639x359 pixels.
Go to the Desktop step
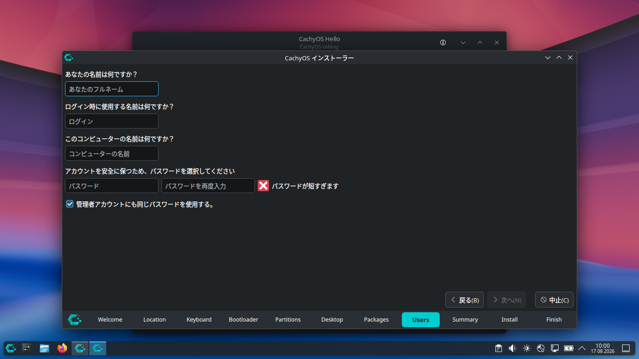(332, 320)
